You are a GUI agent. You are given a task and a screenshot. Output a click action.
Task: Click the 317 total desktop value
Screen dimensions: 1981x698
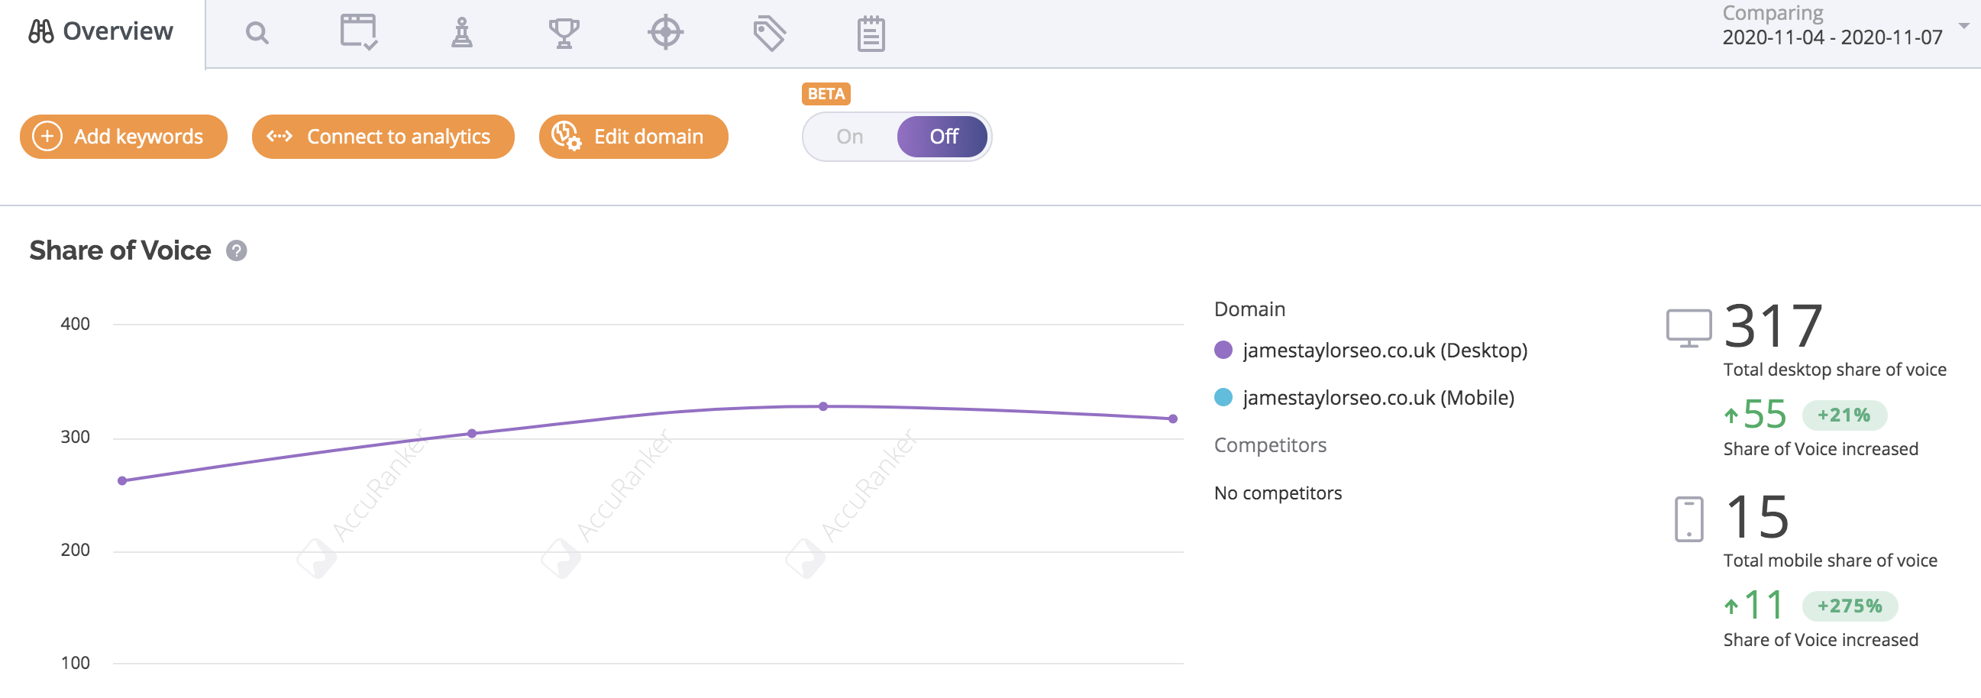[1773, 327]
